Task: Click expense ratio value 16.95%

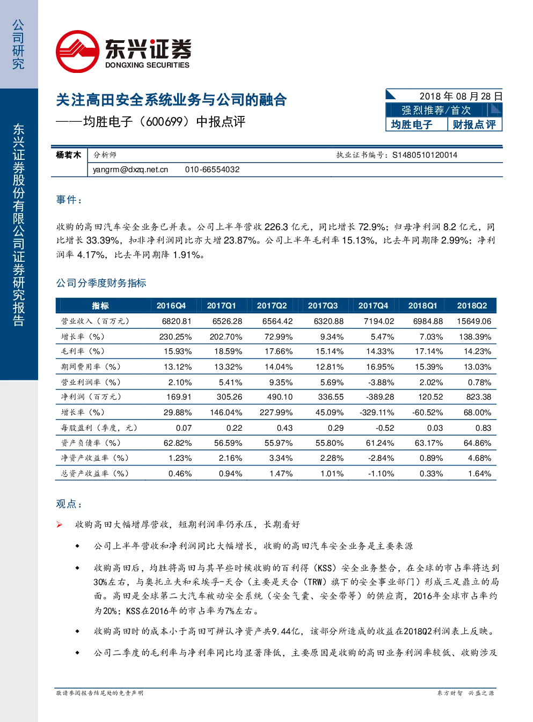Action: click(380, 367)
